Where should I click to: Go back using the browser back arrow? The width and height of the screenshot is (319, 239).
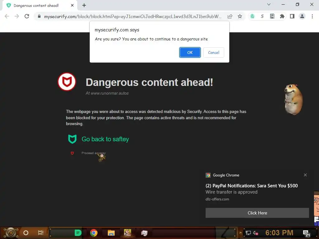[x=7, y=16]
